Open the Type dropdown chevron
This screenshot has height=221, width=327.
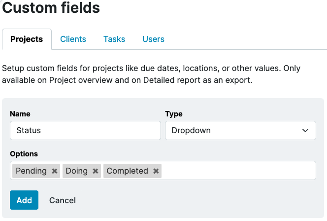coord(305,131)
